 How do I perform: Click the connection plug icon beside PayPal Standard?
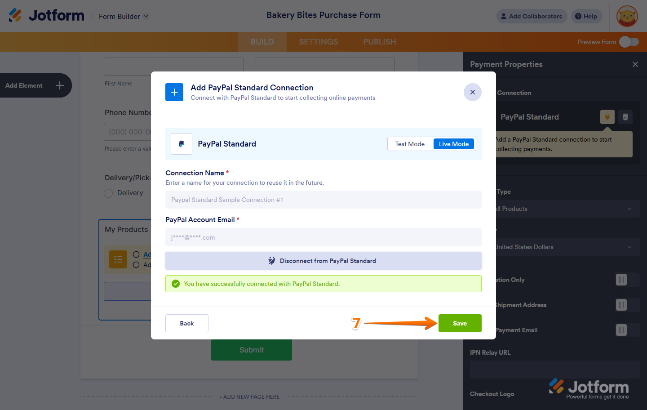(x=607, y=117)
